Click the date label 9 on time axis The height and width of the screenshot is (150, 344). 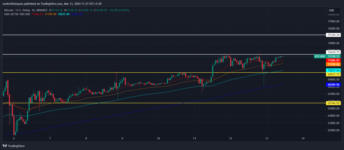122,138
